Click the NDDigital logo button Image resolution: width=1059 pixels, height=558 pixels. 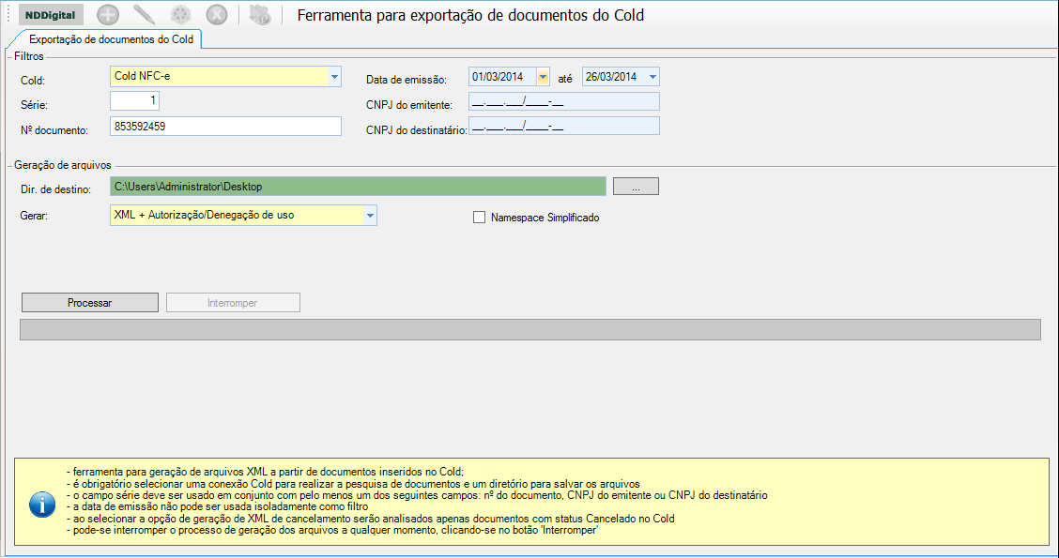52,15
